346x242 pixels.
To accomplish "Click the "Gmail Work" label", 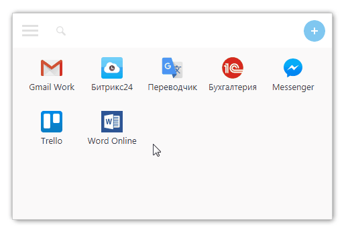I will [x=52, y=87].
